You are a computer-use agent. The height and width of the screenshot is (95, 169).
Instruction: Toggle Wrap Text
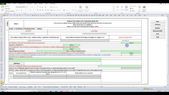[54, 7]
